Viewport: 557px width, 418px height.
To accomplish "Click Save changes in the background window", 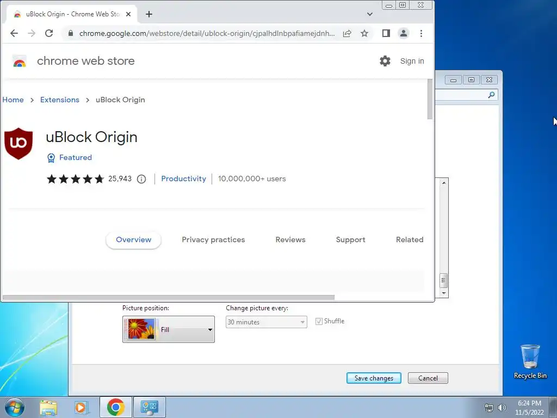I will pyautogui.click(x=374, y=378).
